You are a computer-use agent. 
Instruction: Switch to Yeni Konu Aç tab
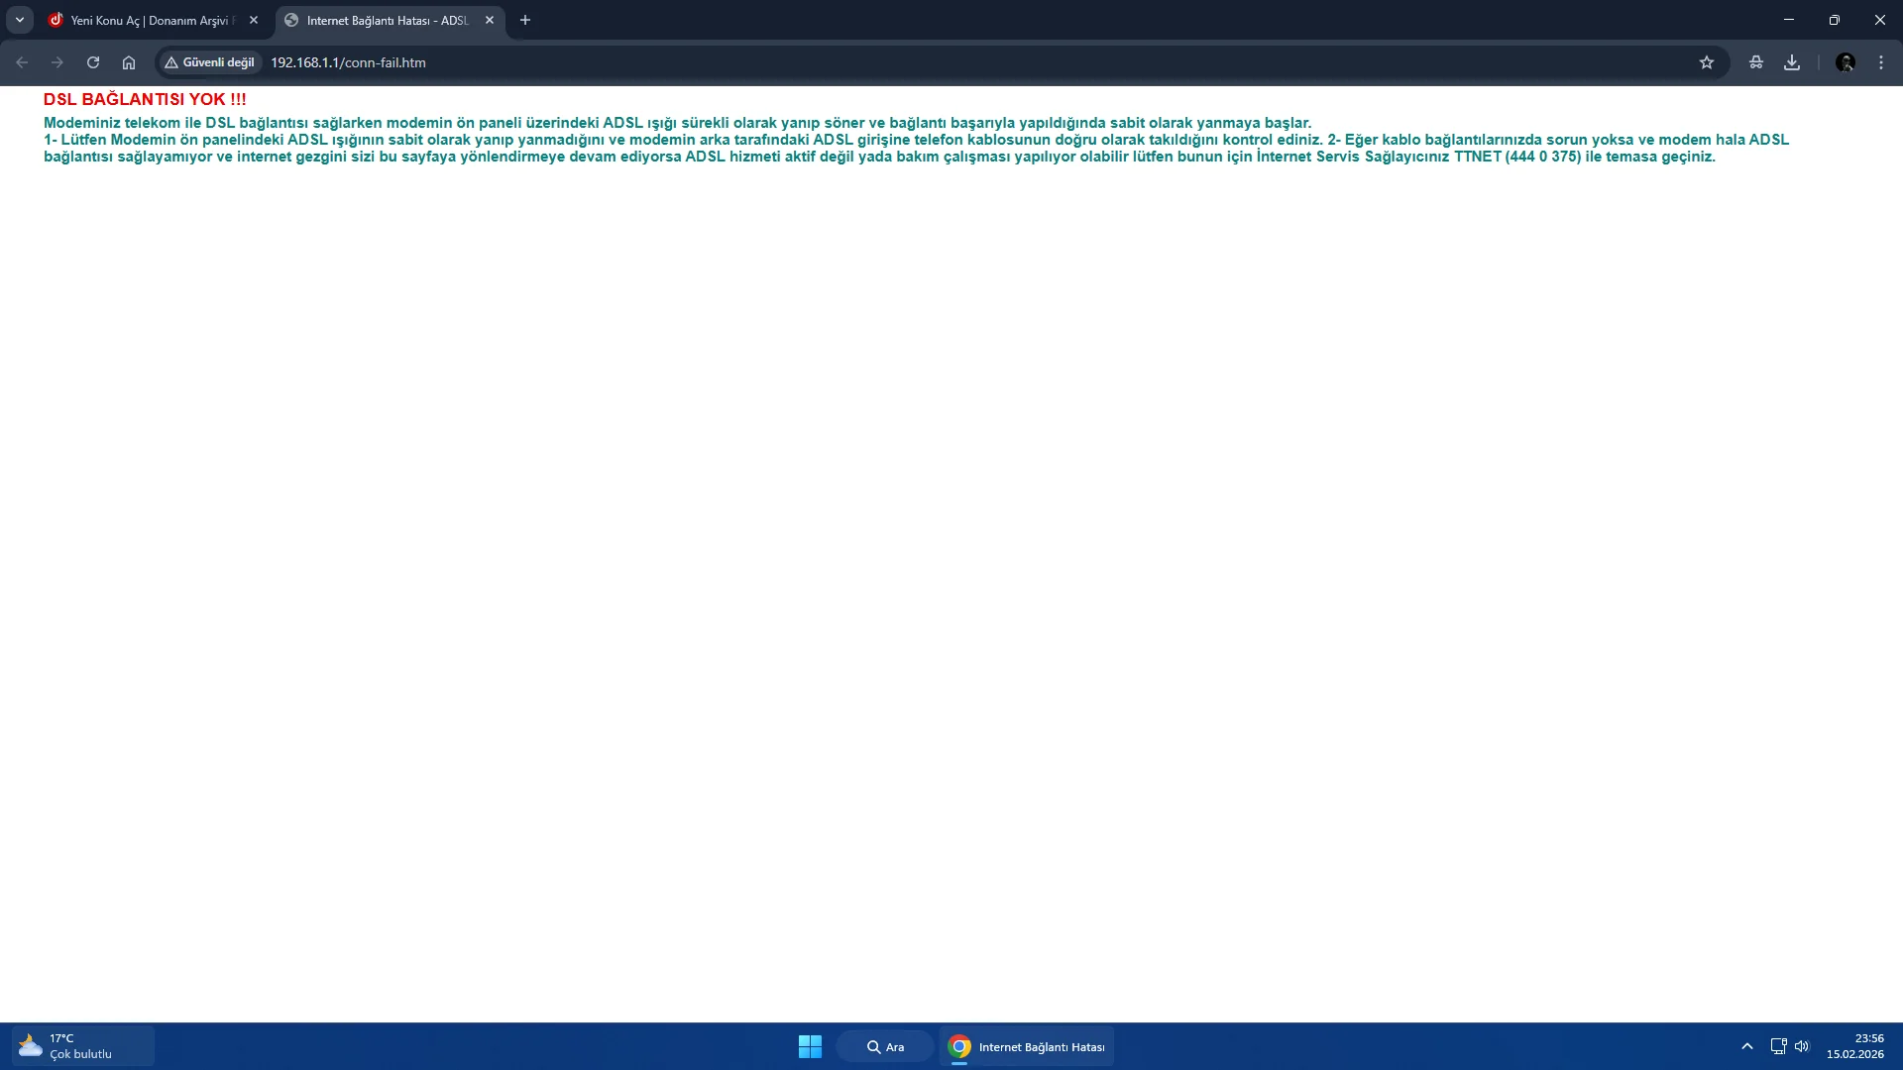[x=149, y=20]
